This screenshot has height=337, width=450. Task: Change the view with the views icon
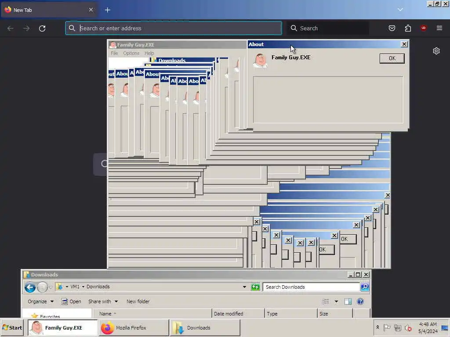(326, 301)
